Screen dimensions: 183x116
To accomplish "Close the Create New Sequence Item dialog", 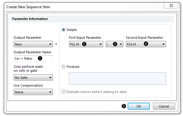I will pos(171,5).
